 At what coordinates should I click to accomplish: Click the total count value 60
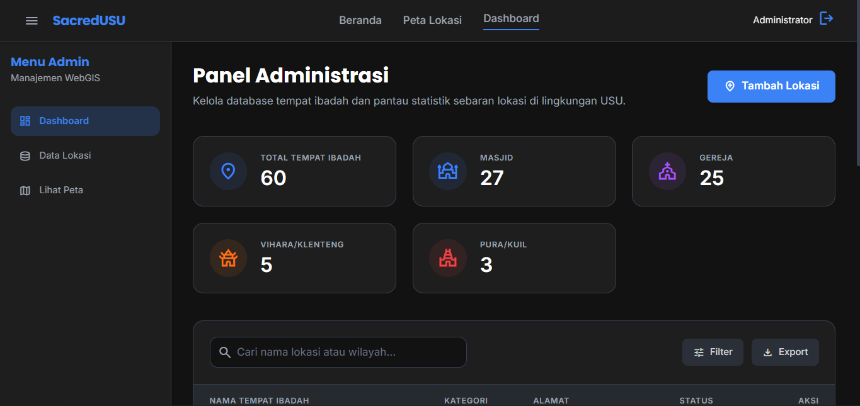[x=273, y=178]
